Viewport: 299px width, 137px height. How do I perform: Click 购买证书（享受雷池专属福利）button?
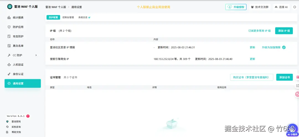(252, 77)
